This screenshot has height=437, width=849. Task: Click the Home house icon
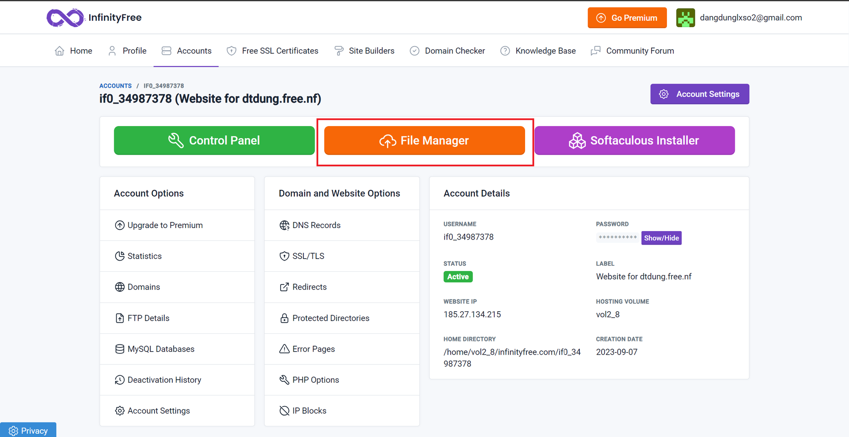(59, 51)
